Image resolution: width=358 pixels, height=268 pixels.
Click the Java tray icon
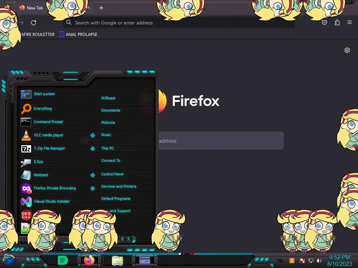pos(292,260)
